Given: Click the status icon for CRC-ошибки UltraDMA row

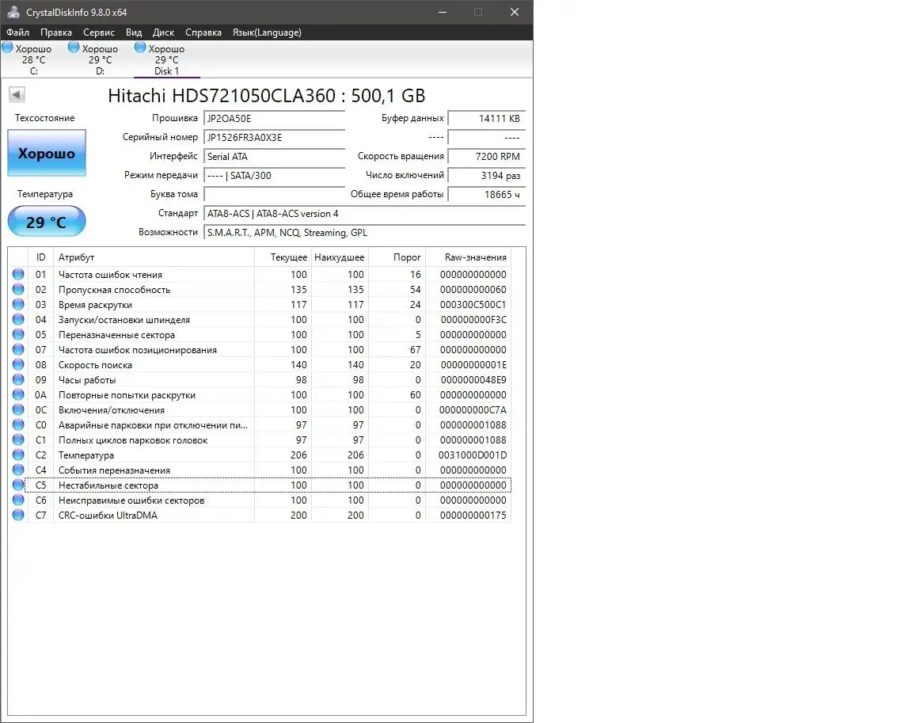Looking at the screenshot, I should pyautogui.click(x=18, y=516).
